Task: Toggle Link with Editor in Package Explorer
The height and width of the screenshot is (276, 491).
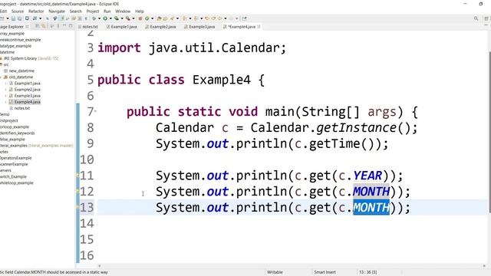Action: (x=43, y=26)
